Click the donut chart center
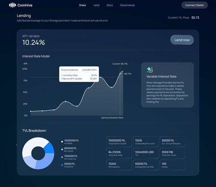The width and height of the screenshot is (216, 187). (x=38, y=153)
